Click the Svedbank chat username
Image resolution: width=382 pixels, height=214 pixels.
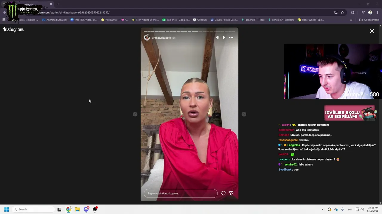point(285,169)
